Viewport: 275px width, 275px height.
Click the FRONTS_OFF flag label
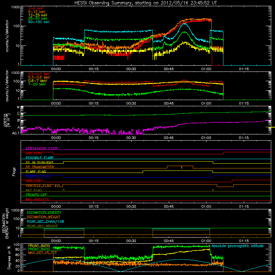click(x=36, y=195)
